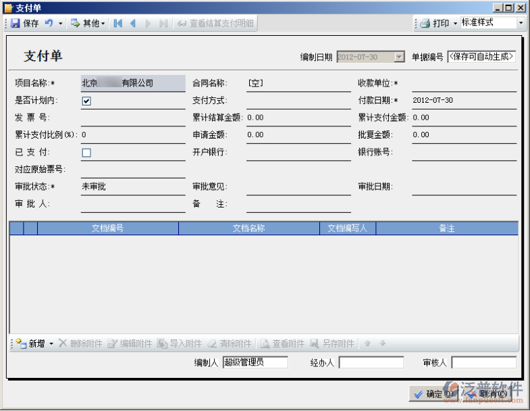
Task: Go to the previous record
Action: 133,23
